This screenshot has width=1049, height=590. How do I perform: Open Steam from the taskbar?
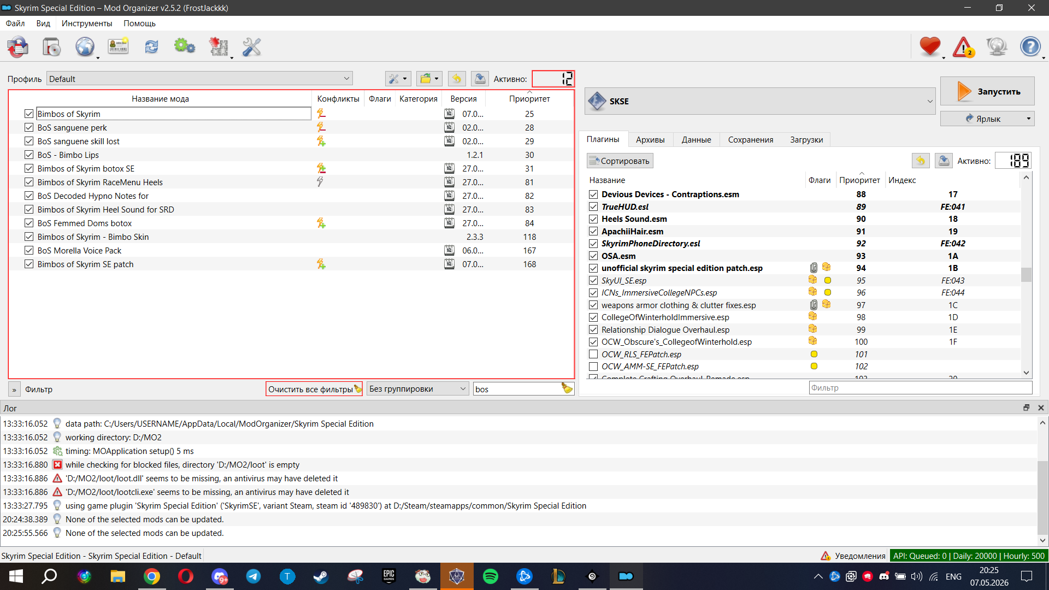(x=321, y=576)
